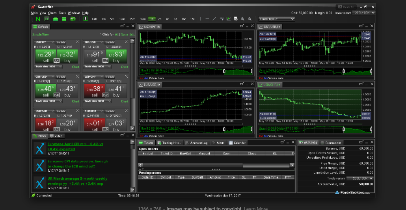Undock the account summary panel
This screenshot has height=210, width=406.
361,142
